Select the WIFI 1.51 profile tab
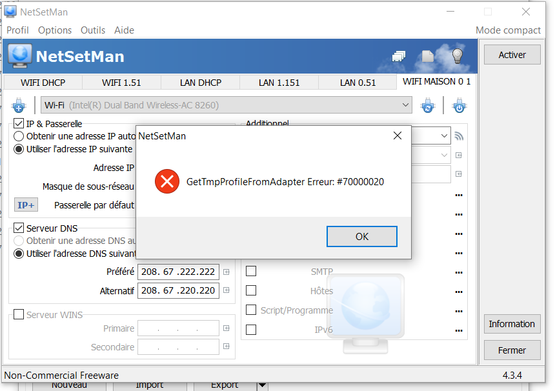This screenshot has height=391, width=555. [121, 83]
